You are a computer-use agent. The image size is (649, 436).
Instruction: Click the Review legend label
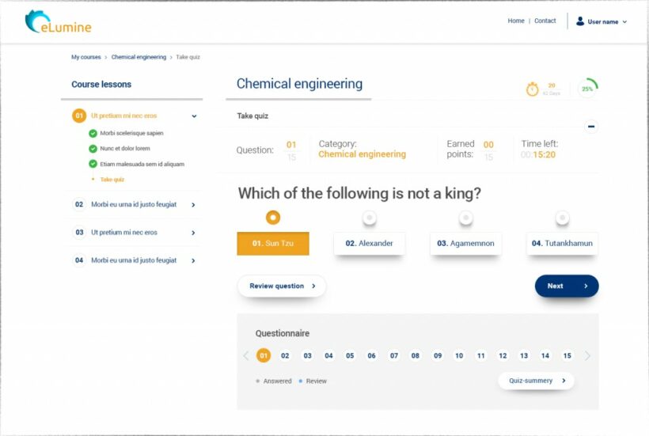317,381
